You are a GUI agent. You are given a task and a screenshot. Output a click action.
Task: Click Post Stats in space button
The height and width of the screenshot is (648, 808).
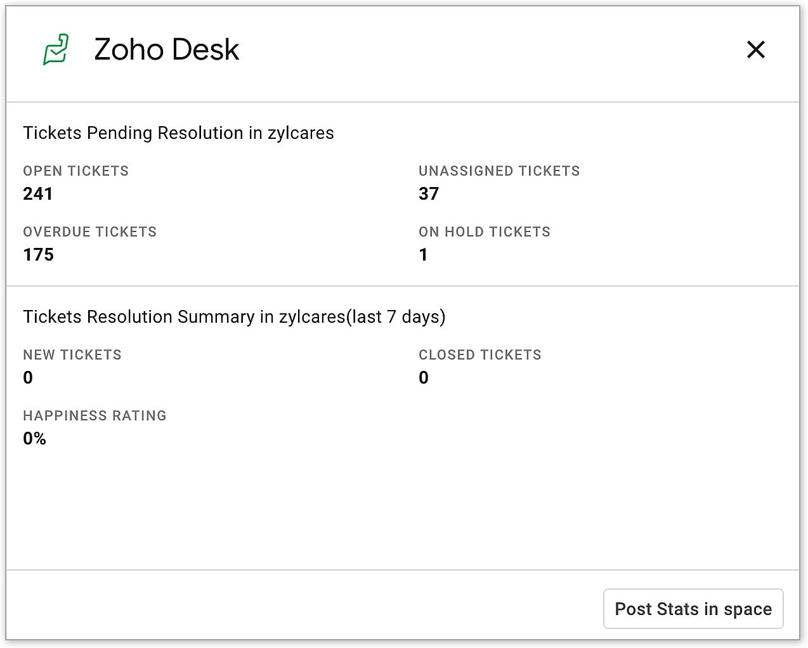pos(693,609)
